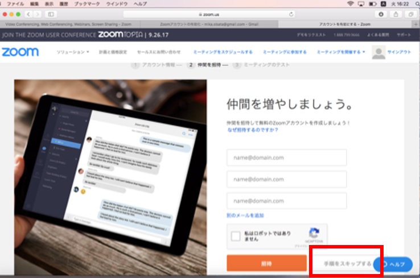Click Safari share icon
The height and width of the screenshot is (278, 420).
pyautogui.click(x=396, y=14)
